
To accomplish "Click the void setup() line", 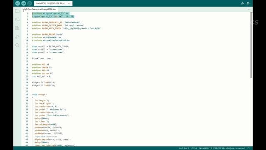I will [39, 95].
